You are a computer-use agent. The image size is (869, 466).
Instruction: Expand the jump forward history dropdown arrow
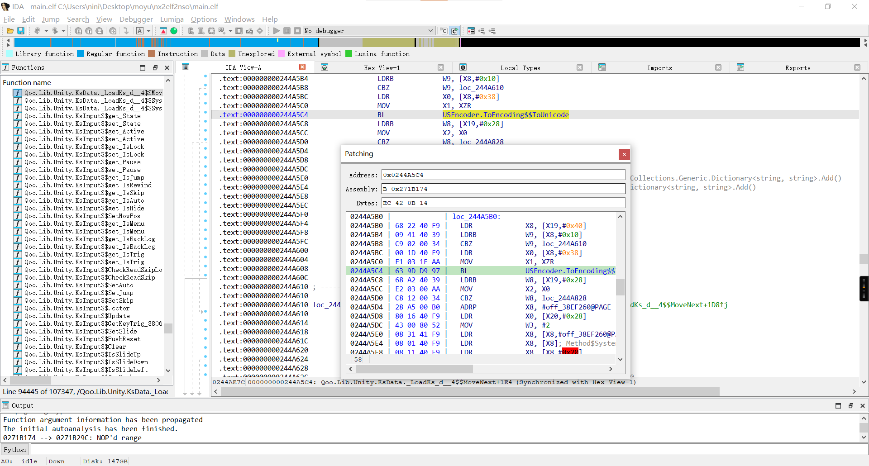point(63,31)
